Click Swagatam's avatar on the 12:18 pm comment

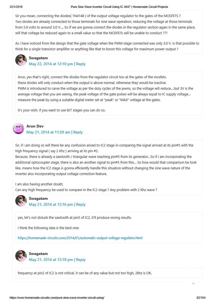[21, 256]
